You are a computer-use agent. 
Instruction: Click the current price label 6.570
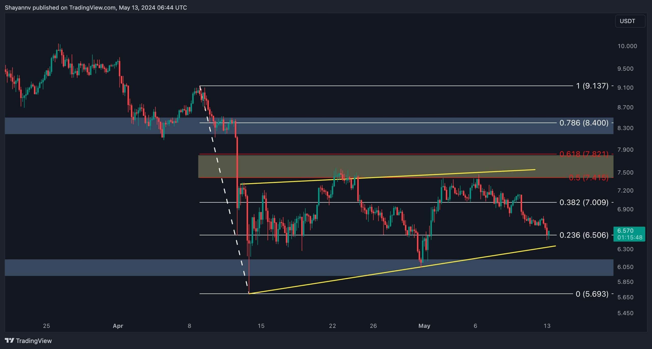pos(625,230)
